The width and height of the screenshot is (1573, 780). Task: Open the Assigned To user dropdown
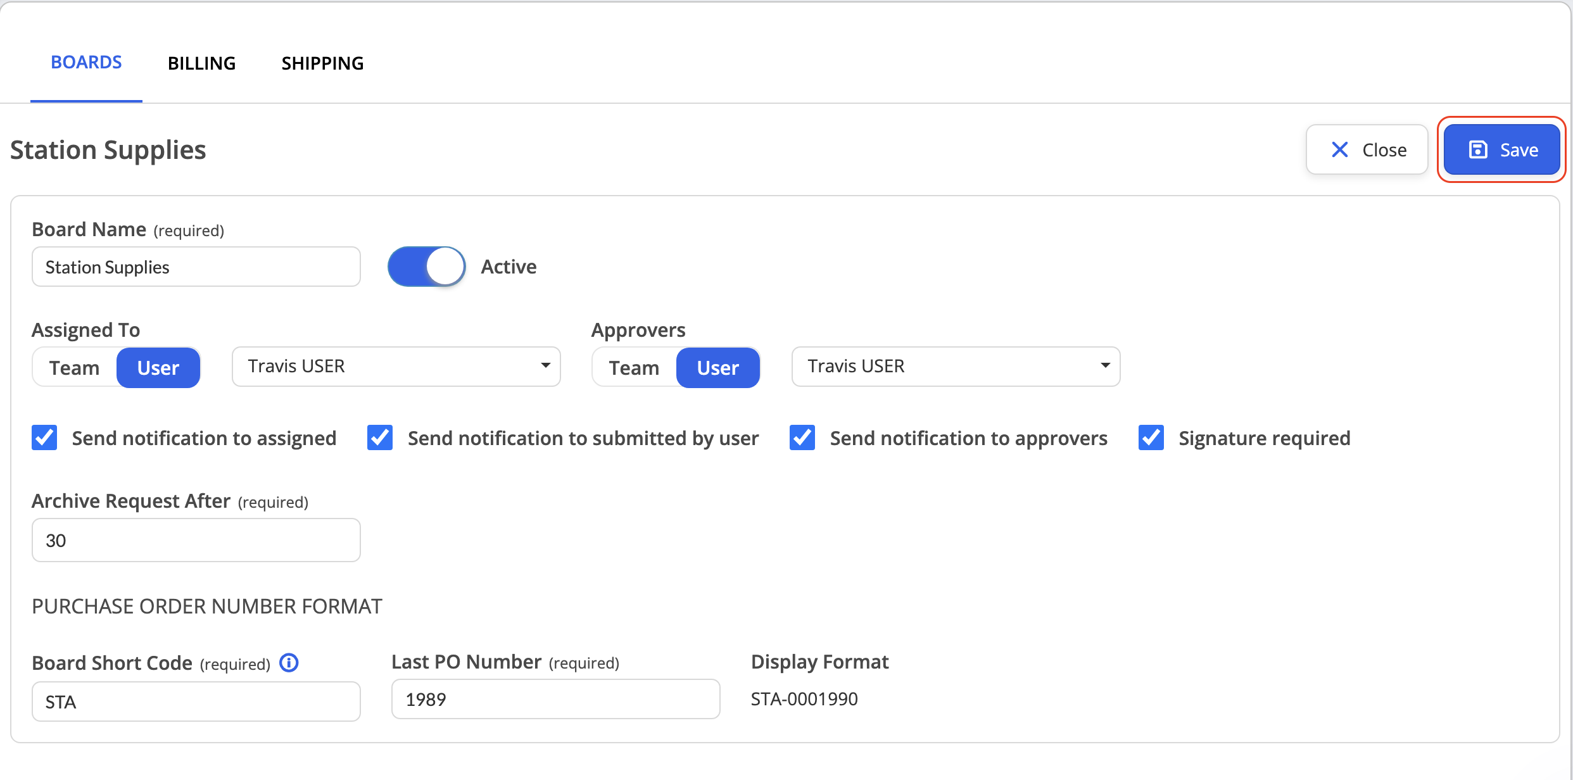click(x=396, y=367)
